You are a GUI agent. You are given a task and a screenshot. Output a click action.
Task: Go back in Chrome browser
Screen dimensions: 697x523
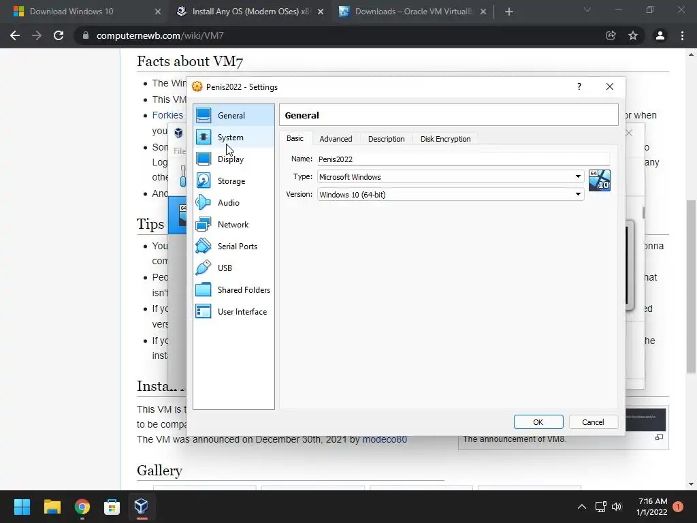pos(15,35)
